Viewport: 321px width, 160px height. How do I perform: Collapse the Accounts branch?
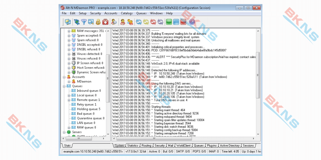coord(64,77)
